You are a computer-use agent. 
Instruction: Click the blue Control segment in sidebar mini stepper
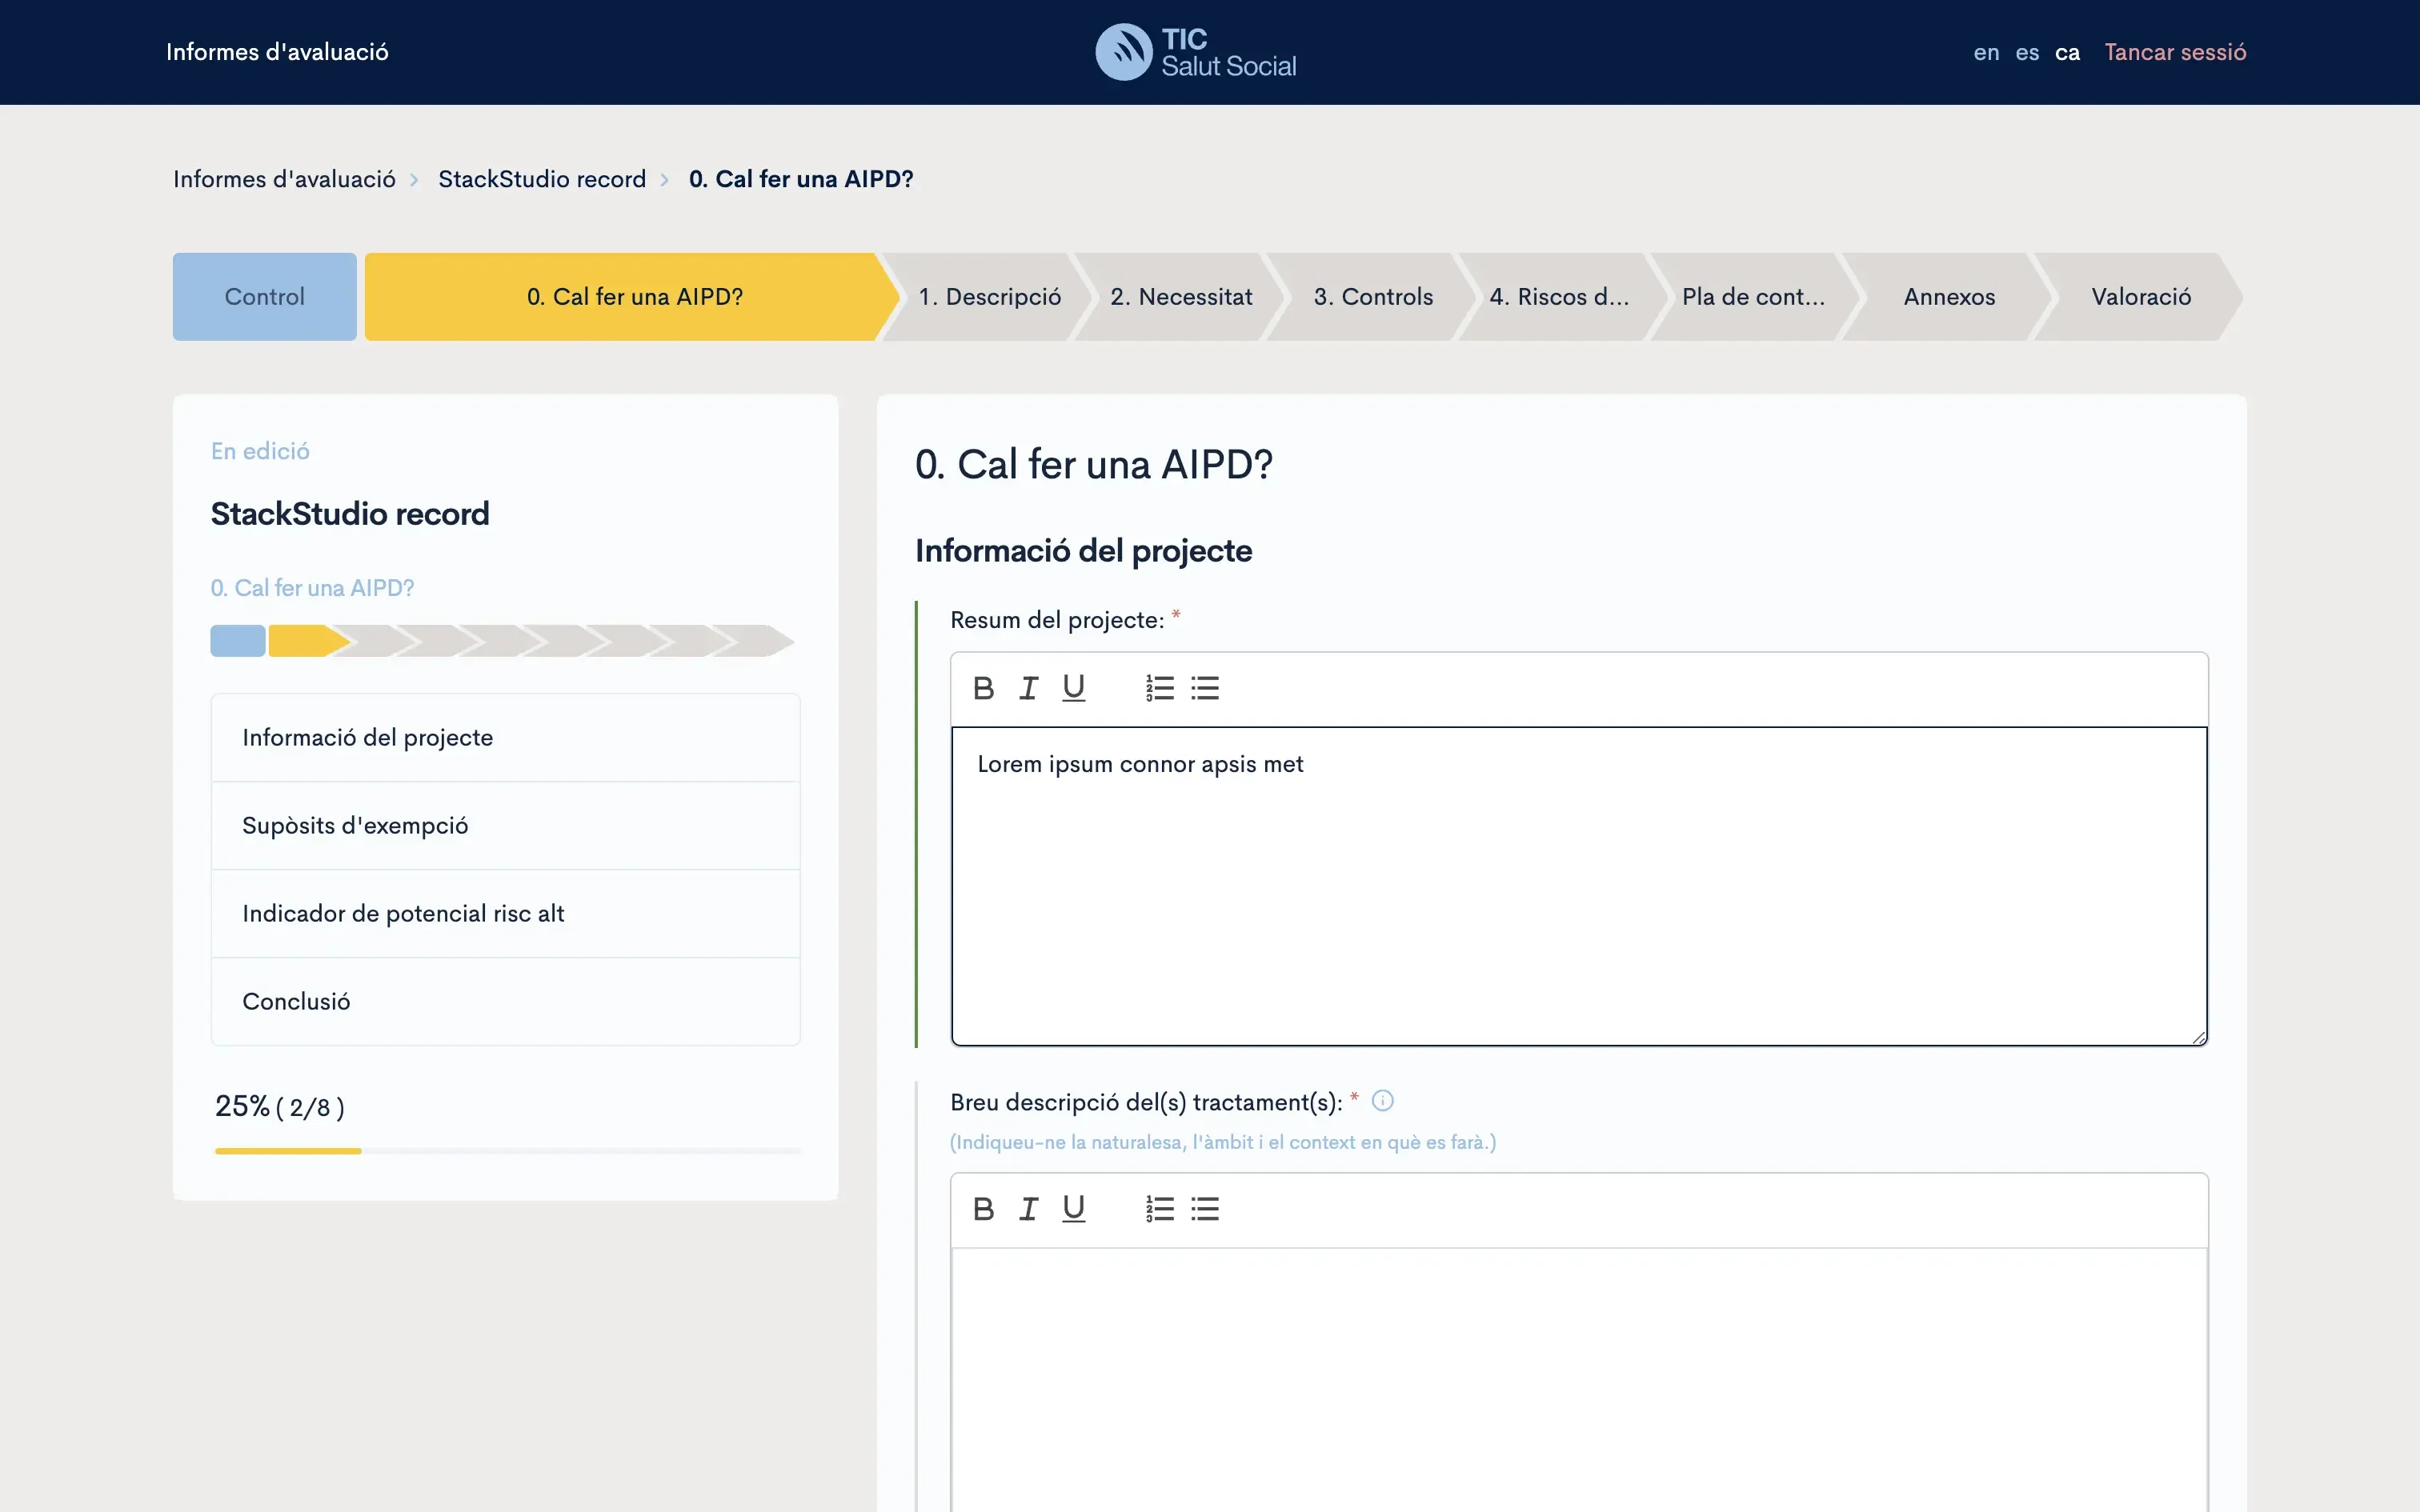238,641
